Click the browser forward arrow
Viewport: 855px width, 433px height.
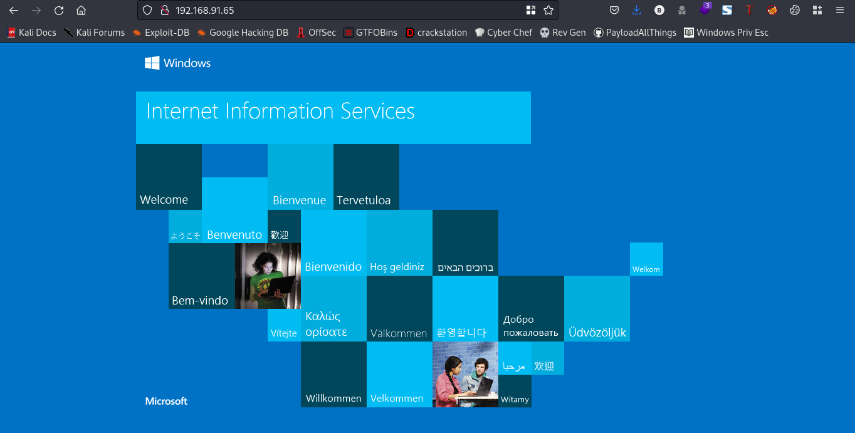(x=36, y=10)
